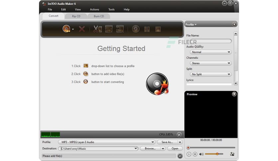Open the Edit menu
This screenshot has height=161, width=278.
[64, 9]
